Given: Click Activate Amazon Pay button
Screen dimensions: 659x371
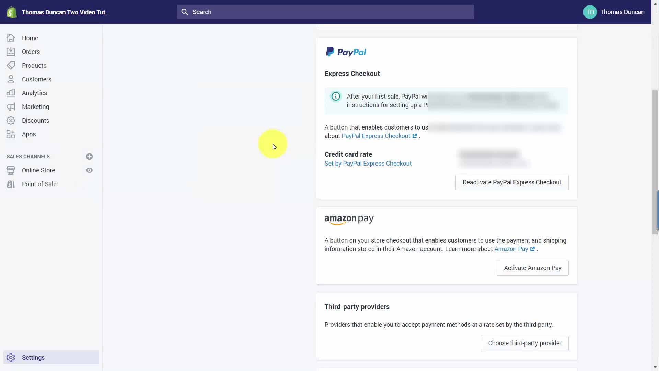Looking at the screenshot, I should pos(532,268).
